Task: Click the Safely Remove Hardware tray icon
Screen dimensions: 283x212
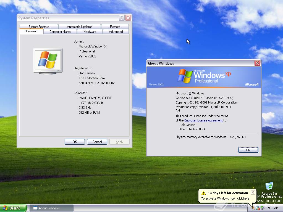Action: (262, 208)
